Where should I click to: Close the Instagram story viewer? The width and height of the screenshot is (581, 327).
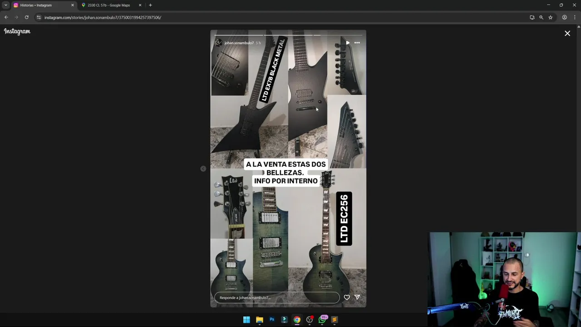[567, 33]
